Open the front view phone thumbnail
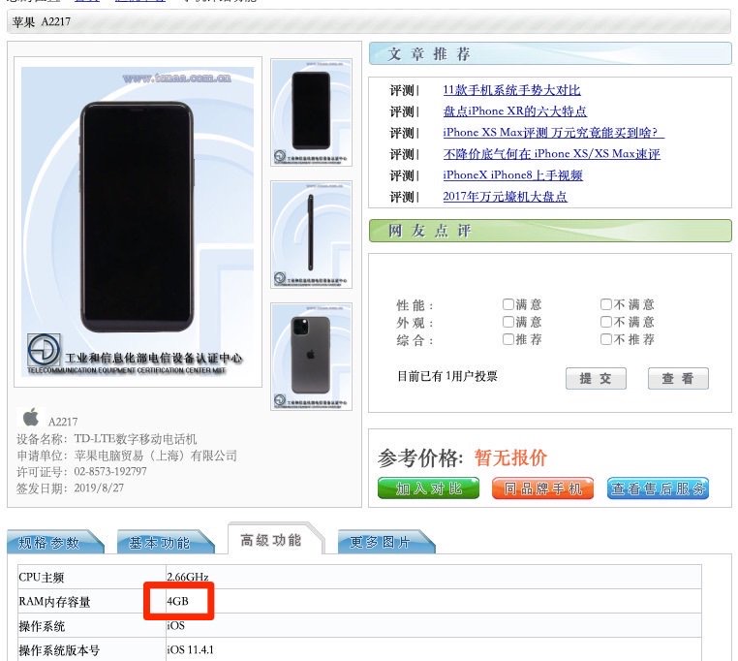 pos(311,112)
